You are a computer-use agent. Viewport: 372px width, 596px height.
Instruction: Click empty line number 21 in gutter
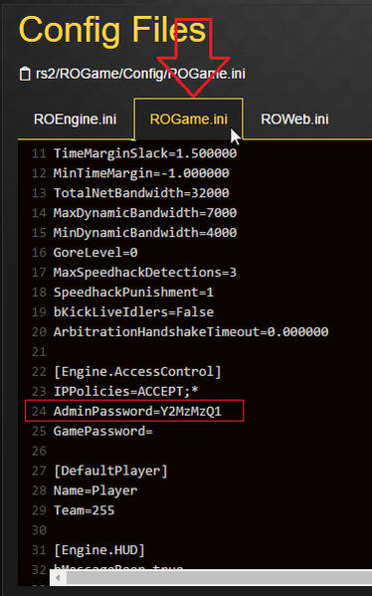[x=39, y=352]
